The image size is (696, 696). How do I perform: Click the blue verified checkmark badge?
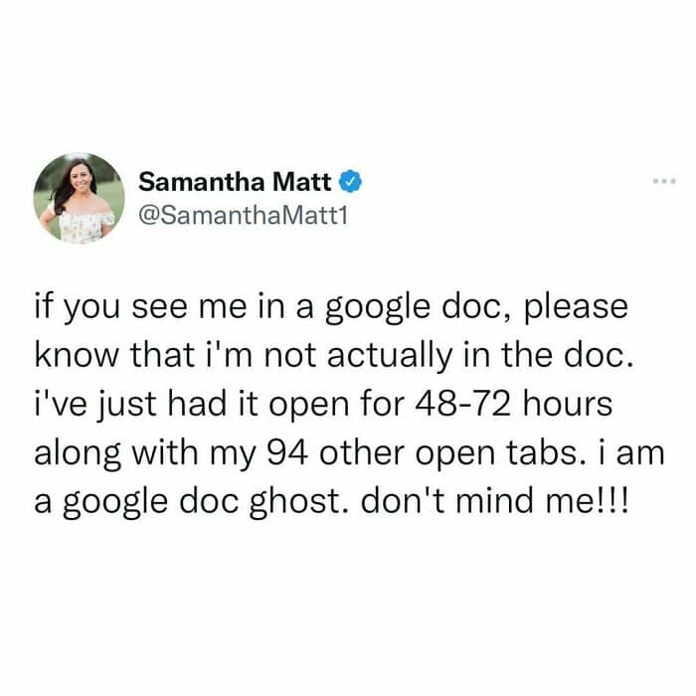(x=351, y=181)
